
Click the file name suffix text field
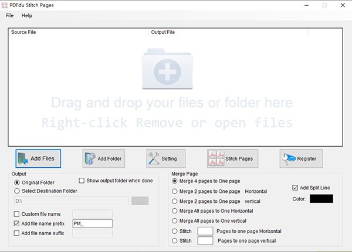point(93,233)
